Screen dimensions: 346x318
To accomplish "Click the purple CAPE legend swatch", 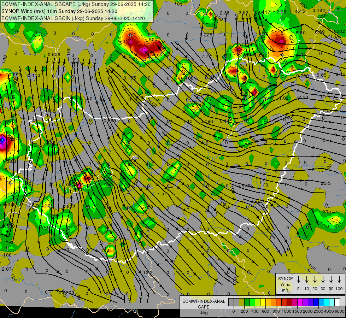I will click(x=305, y=302).
